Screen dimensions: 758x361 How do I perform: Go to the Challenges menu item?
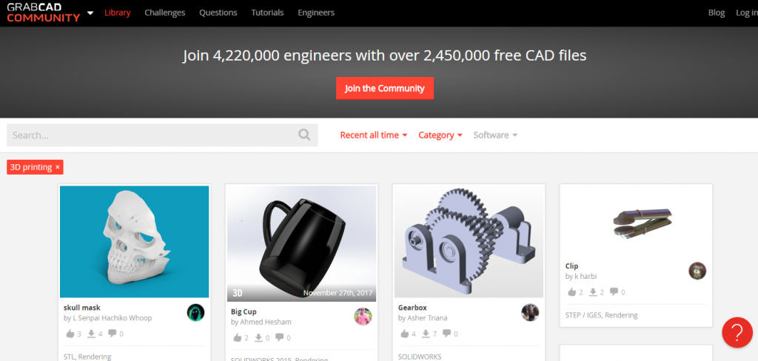165,13
